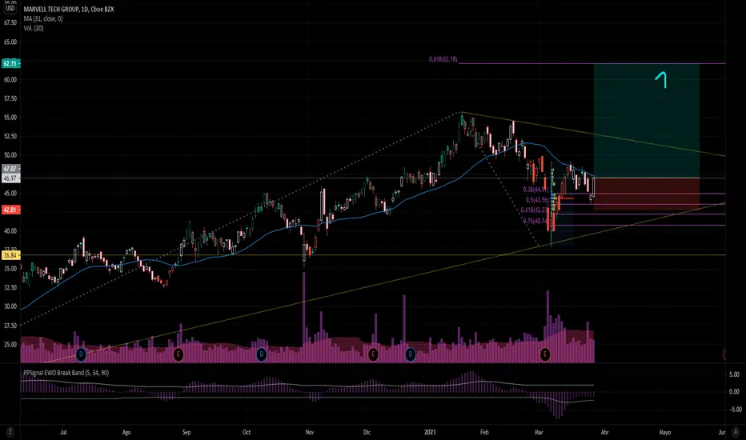The image size is (746, 440).
Task: Click the 5.00 value on EWO axis
Action: [x=734, y=375]
